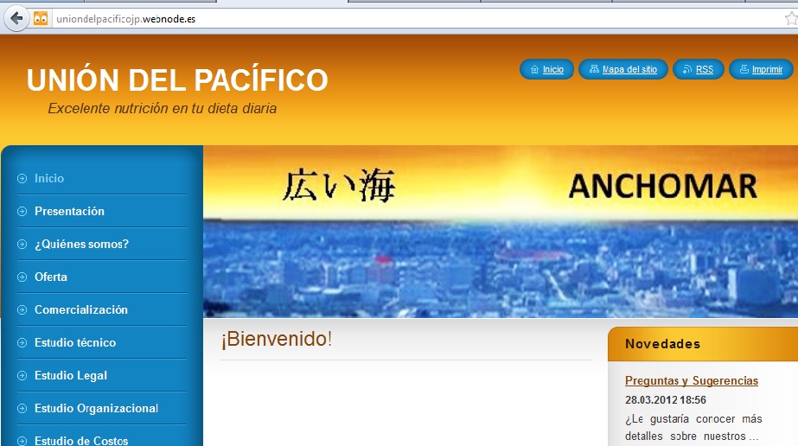Click the arrow icon beside Estudio Legal
This screenshot has height=446, width=798.
point(22,376)
